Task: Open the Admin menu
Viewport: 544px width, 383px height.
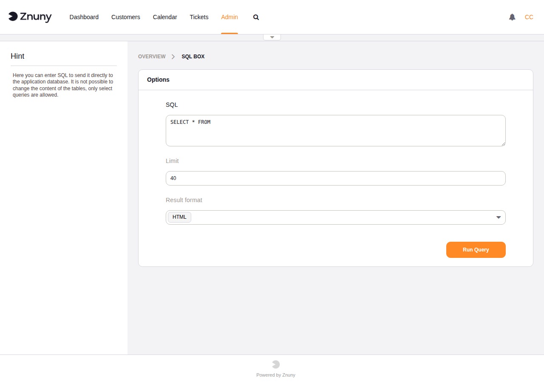Action: (229, 17)
